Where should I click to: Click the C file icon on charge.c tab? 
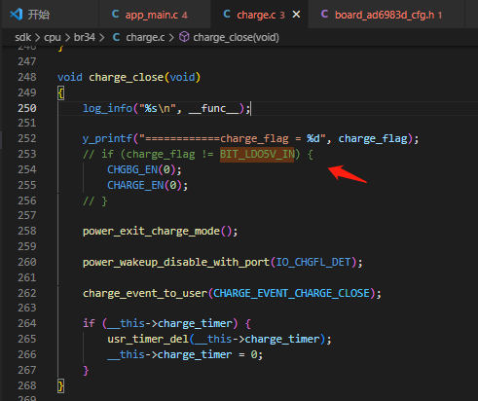(x=227, y=15)
